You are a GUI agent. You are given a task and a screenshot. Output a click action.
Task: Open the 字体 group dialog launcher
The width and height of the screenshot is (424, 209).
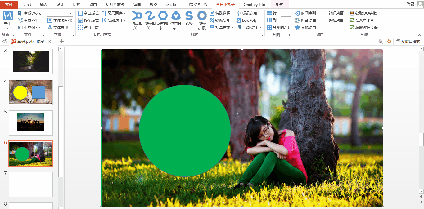click(x=73, y=35)
